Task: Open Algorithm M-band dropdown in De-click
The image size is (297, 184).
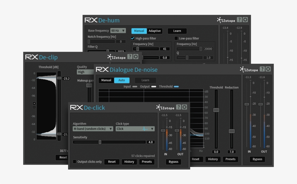Action: pyautogui.click(x=93, y=129)
